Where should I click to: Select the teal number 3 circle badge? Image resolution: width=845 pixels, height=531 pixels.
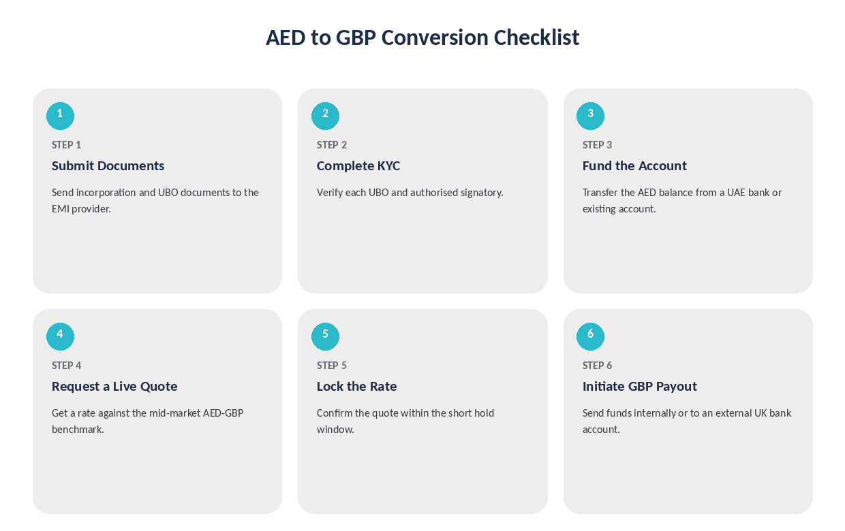pyautogui.click(x=590, y=116)
